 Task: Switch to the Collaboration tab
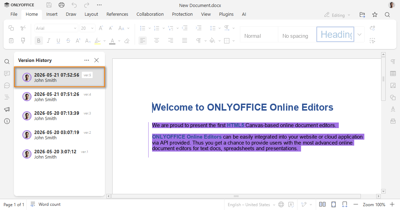[150, 14]
